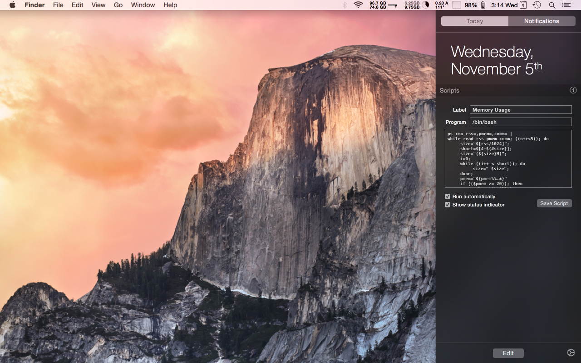This screenshot has width=581, height=363.
Task: Open the View menu
Action: coord(98,5)
